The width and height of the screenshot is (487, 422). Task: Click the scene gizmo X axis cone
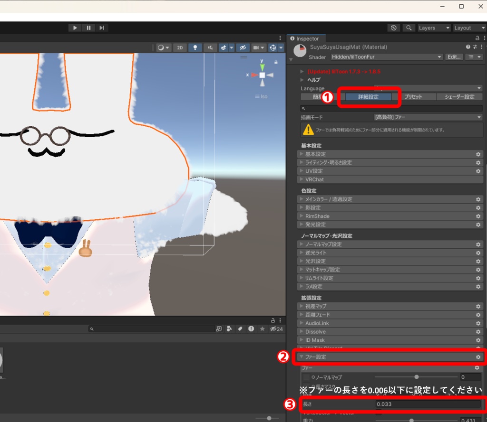pyautogui.click(x=254, y=75)
